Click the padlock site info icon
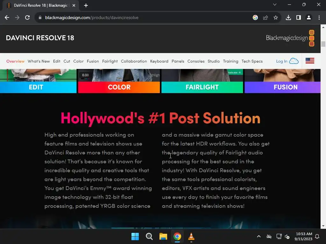 [x=40, y=18]
